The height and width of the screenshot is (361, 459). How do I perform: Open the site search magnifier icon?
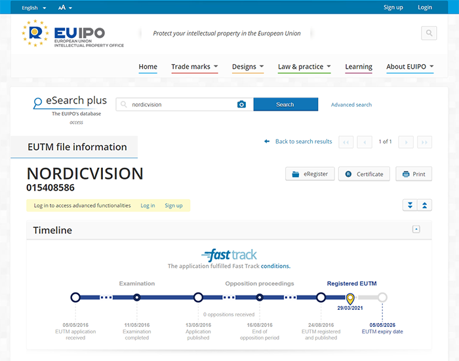[429, 33]
